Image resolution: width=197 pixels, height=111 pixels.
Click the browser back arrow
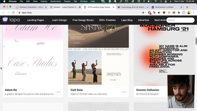click(3, 13)
